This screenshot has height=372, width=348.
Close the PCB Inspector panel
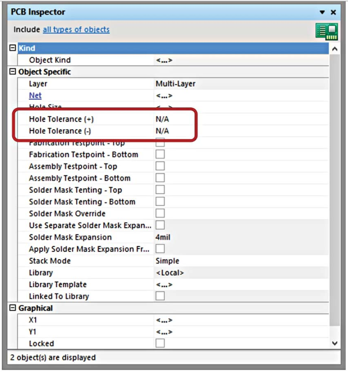[334, 13]
